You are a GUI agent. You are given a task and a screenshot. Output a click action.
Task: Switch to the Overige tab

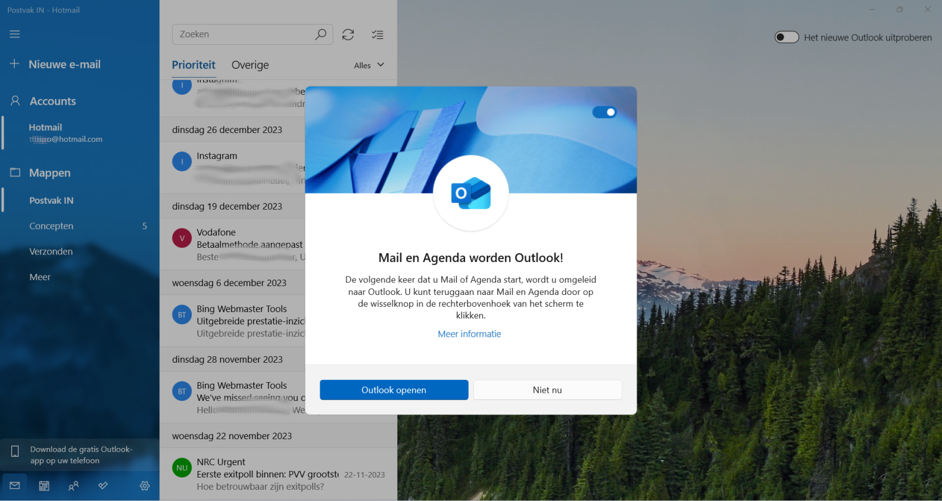coord(250,65)
